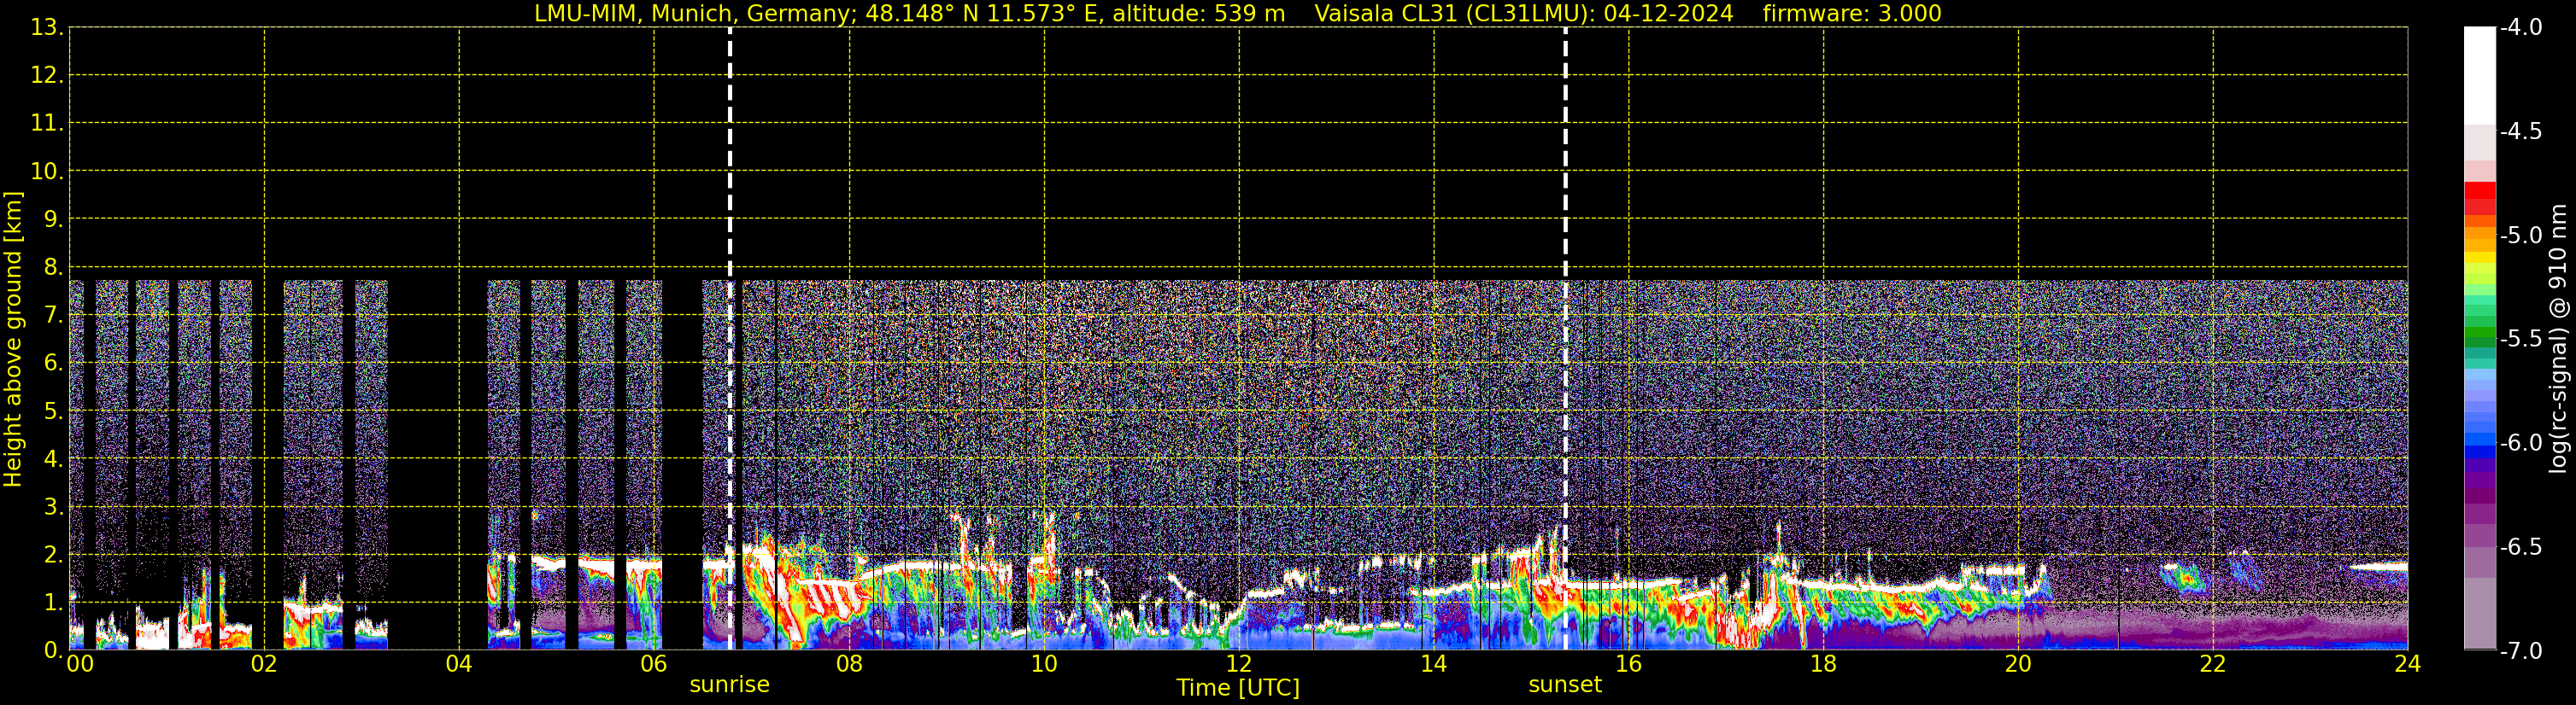Click the '24' time axis tick label
Screen dimensions: 2576x705
point(2408,665)
